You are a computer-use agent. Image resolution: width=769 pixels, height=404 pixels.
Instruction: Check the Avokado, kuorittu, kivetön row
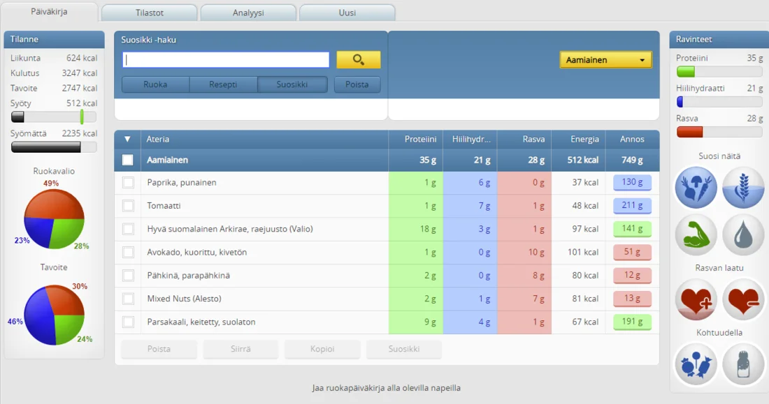tap(128, 252)
